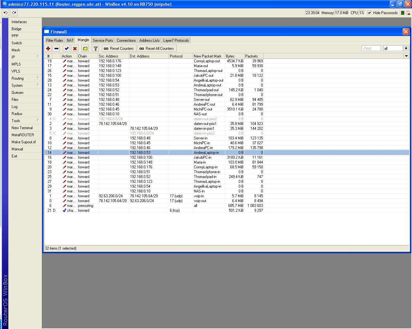
Task: Select the JakobPC-out rule row
Action: [x=227, y=76]
